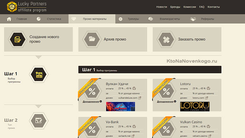245x138 pixels.
Task: Open the Бренды menu item
Action: coord(175,7)
